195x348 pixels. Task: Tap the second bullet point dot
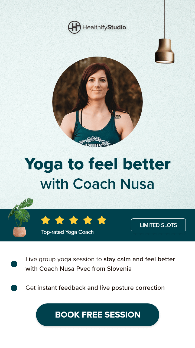click(x=14, y=288)
